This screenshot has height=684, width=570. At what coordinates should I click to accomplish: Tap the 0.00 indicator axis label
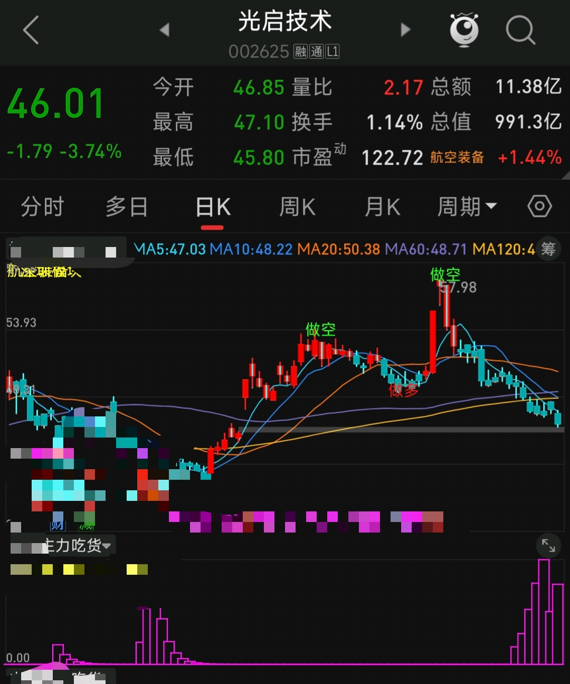[18, 658]
